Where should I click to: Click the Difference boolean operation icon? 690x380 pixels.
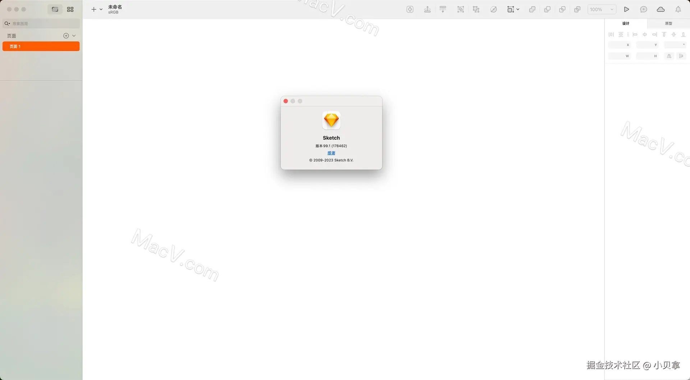click(x=578, y=9)
